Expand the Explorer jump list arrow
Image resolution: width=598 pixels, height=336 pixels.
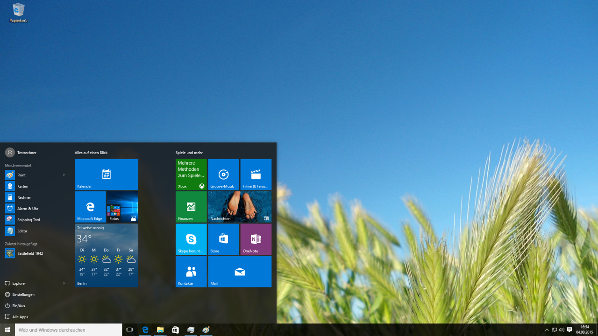click(64, 283)
